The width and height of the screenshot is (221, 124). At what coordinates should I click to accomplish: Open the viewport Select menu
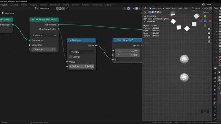click(x=174, y=8)
